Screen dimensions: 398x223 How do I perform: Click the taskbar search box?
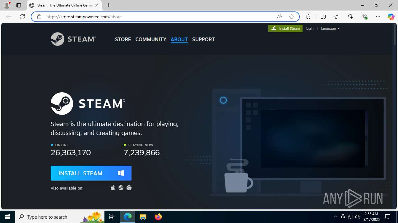click(60, 217)
